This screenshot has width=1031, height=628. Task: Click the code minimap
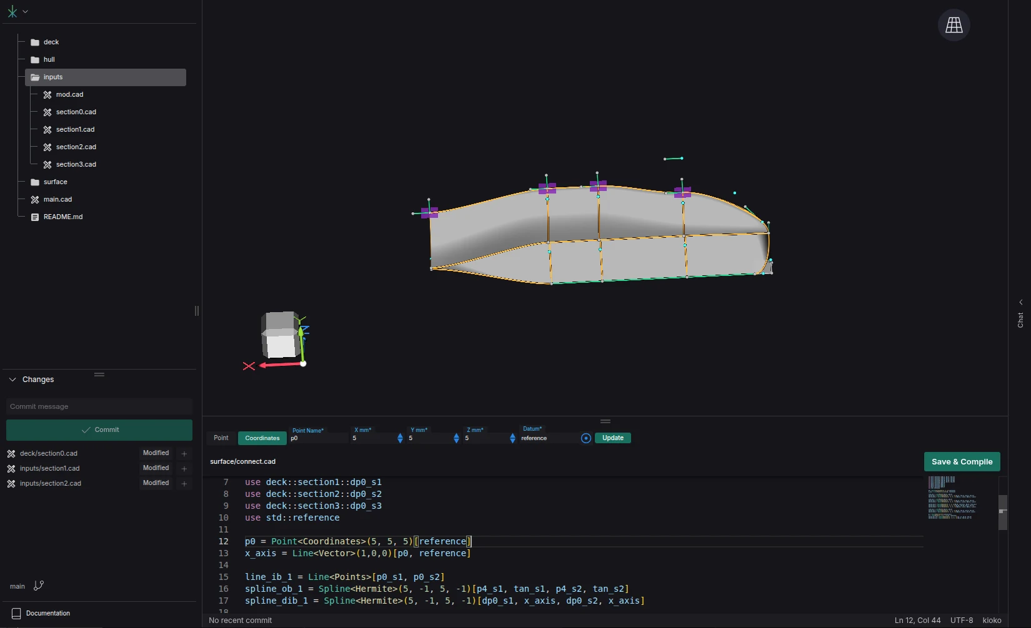pos(953,498)
